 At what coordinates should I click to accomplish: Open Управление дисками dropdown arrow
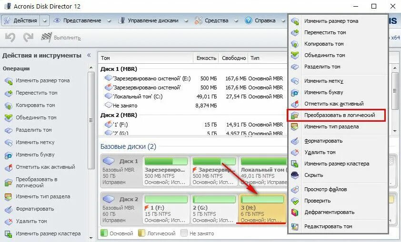pyautogui.click(x=186, y=21)
